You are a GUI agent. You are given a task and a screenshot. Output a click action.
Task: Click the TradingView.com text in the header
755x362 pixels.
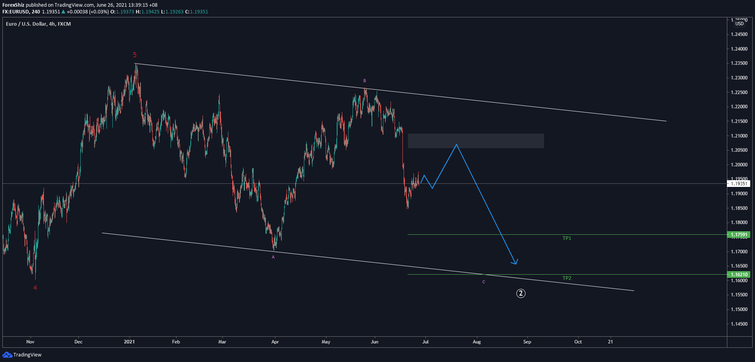point(74,5)
